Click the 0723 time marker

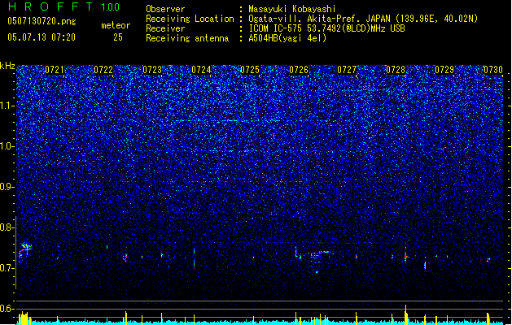pos(152,70)
